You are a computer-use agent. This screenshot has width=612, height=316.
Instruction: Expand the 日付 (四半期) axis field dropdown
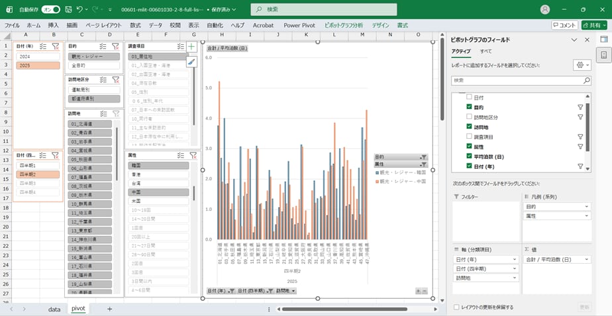pos(513,268)
